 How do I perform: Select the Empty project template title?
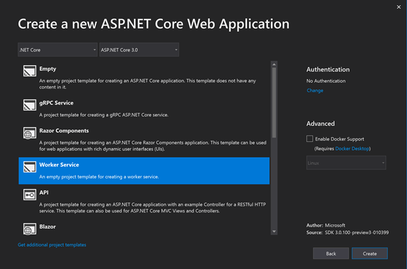coord(48,67)
